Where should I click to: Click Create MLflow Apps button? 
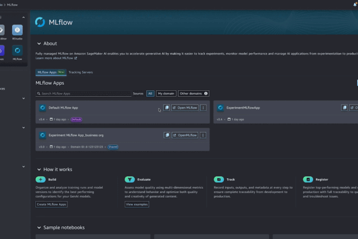[51, 204]
